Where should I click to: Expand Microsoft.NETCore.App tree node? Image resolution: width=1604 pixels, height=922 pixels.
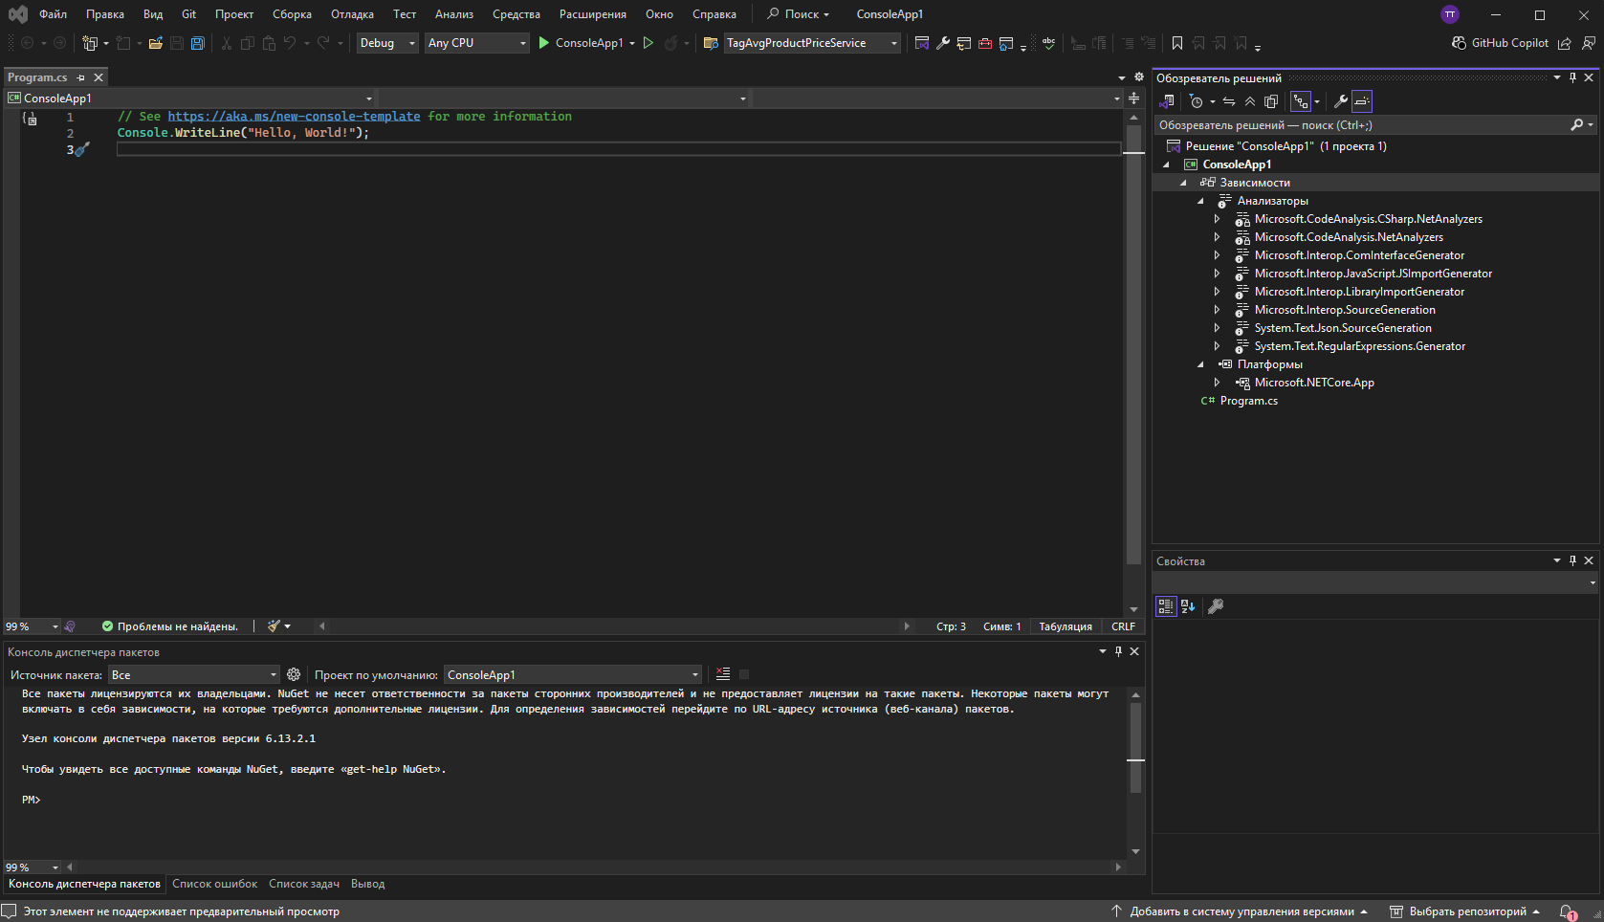(x=1217, y=383)
